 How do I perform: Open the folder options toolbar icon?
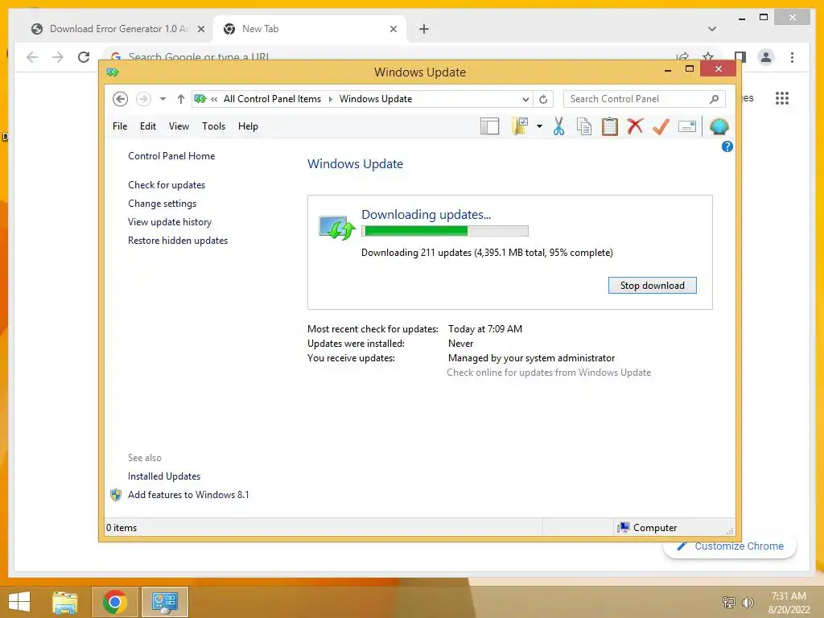pos(520,126)
